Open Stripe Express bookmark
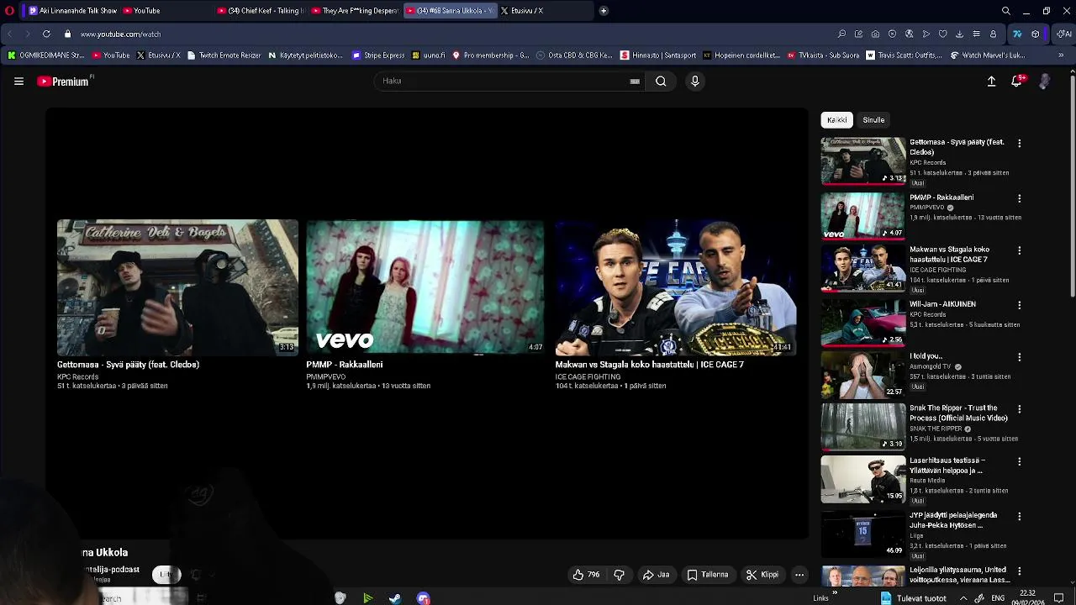1076x605 pixels. [378, 55]
